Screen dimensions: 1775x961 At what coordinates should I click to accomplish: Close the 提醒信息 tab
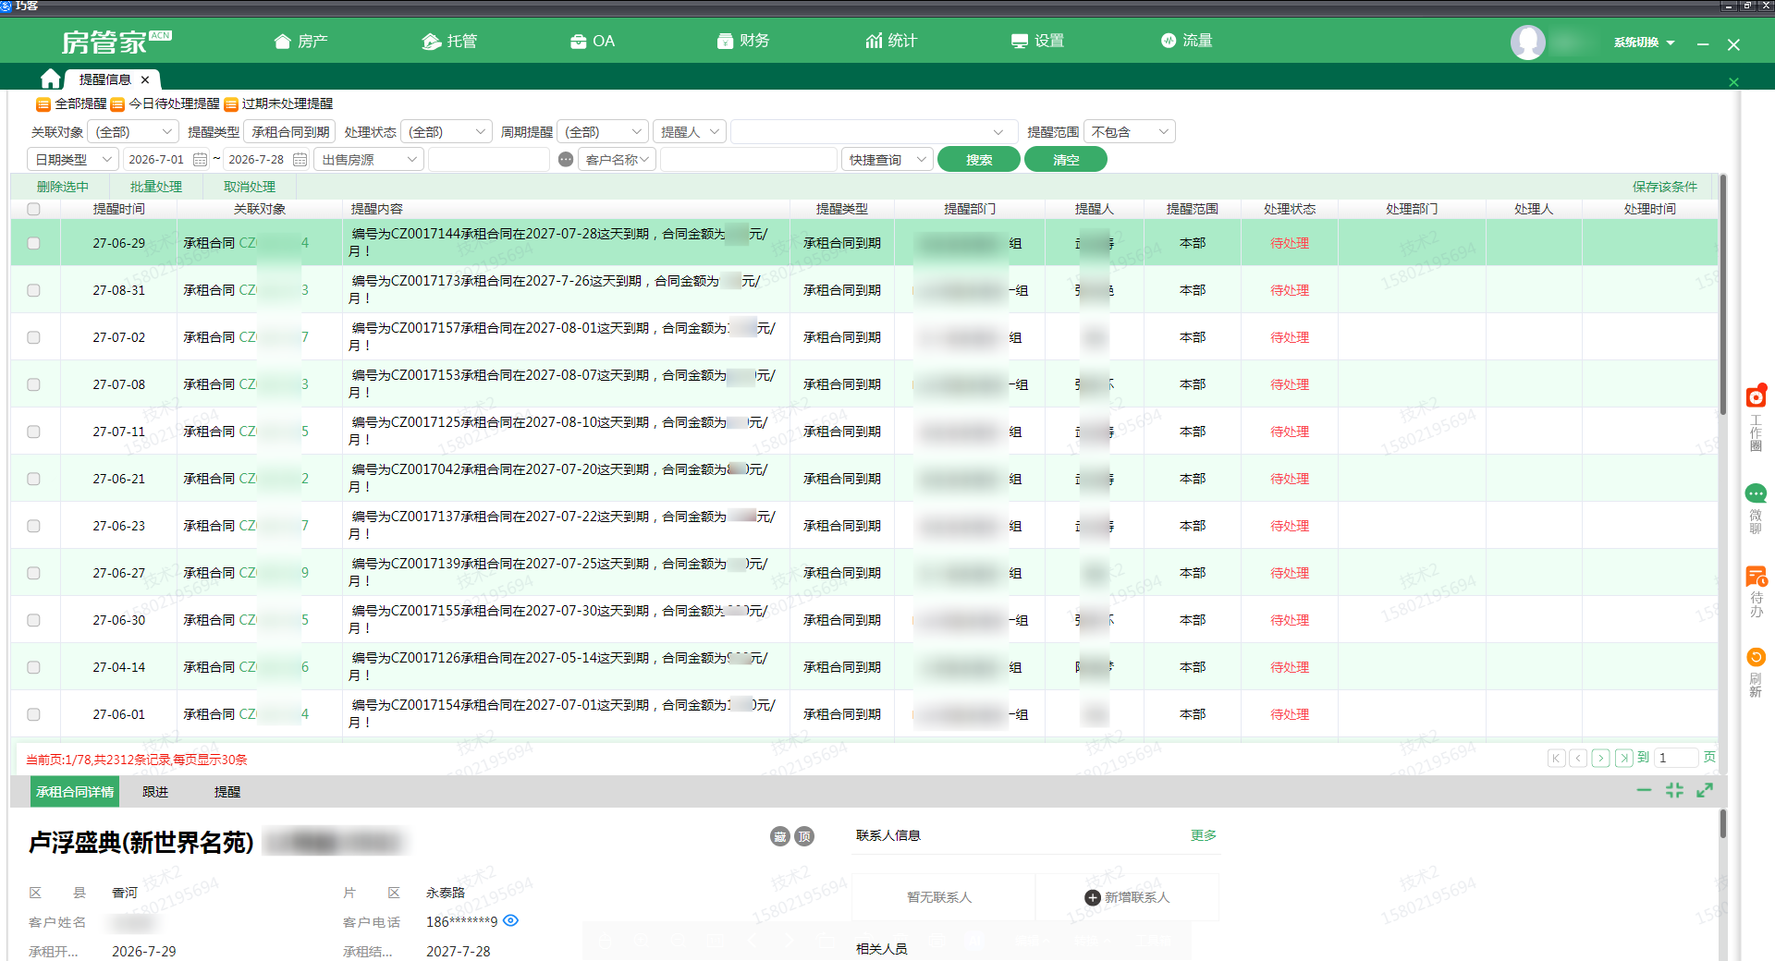(x=145, y=79)
